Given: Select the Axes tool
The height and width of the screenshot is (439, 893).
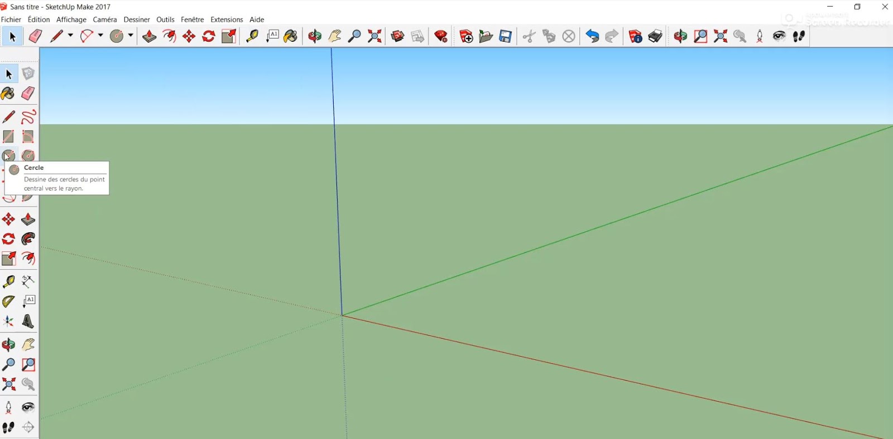Looking at the screenshot, I should (x=8, y=321).
